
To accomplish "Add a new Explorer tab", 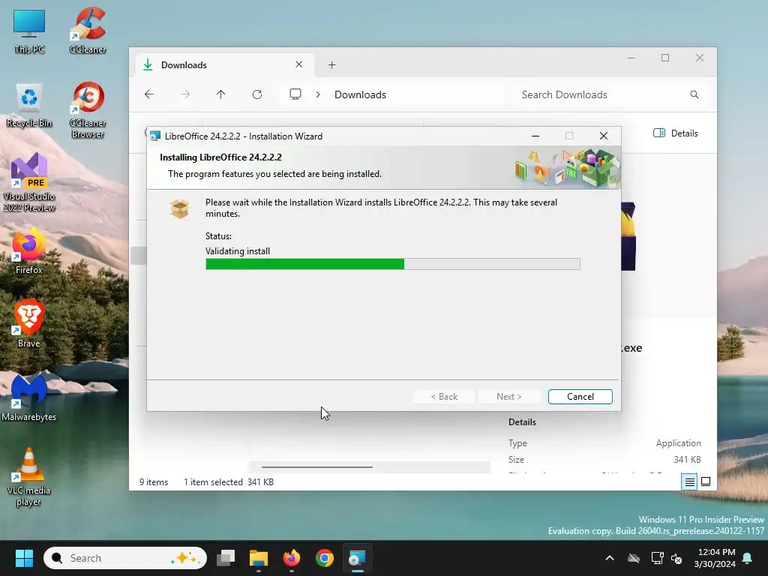I will (x=331, y=65).
